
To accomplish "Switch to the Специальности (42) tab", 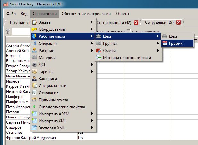I will point(114,23).
